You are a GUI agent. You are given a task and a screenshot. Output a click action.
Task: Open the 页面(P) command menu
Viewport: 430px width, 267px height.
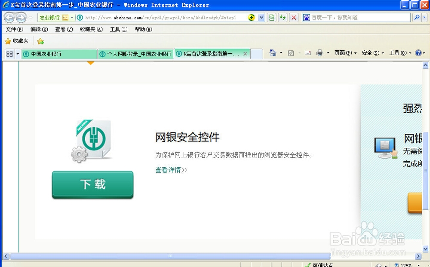(x=345, y=53)
